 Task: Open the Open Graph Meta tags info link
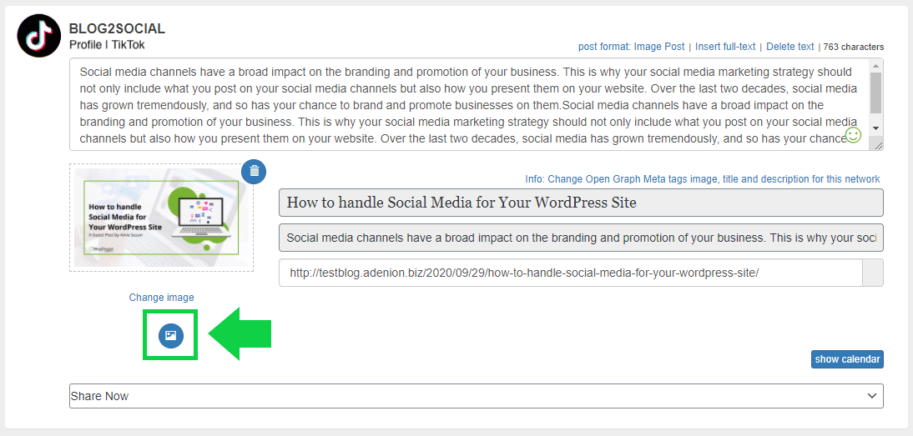702,179
